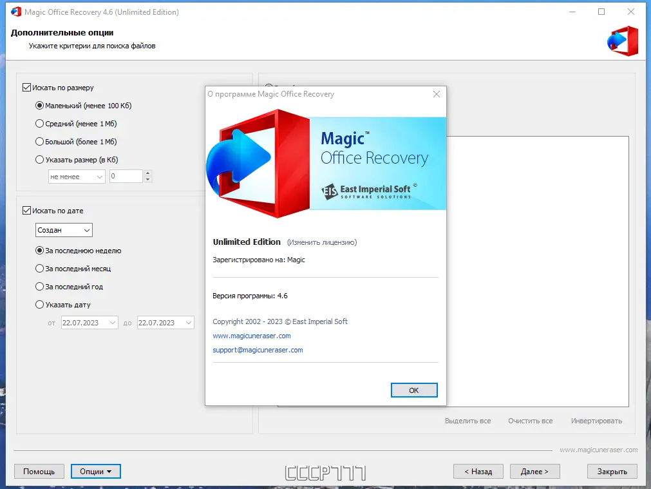Open the 'от' start date picker
Image resolution: width=651 pixels, height=489 pixels.
click(x=90, y=323)
